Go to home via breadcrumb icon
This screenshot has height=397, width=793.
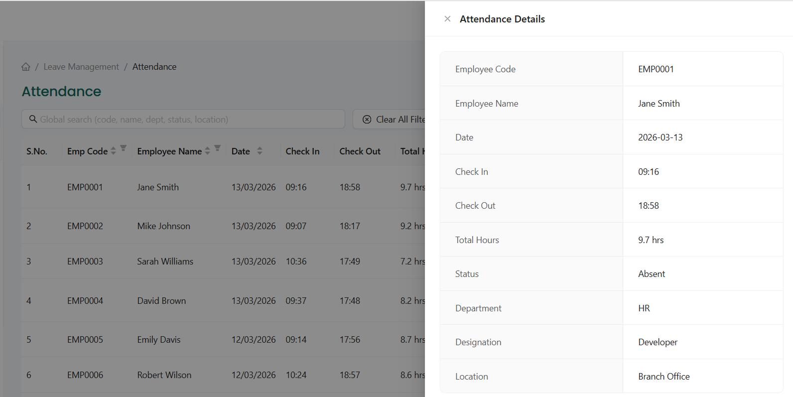26,67
